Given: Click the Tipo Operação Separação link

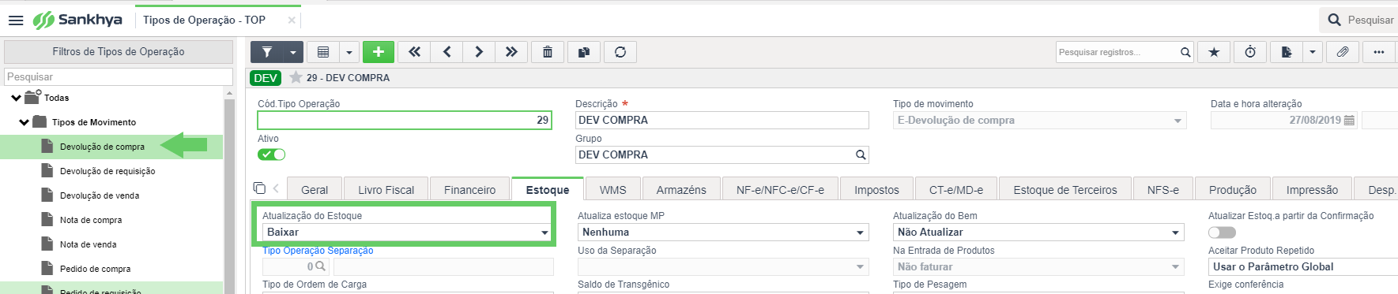Looking at the screenshot, I should tap(318, 251).
